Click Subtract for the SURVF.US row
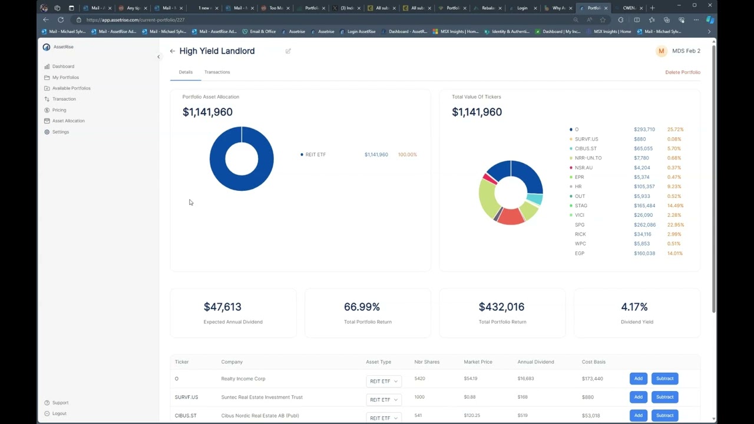This screenshot has width=754, height=424. (664, 397)
